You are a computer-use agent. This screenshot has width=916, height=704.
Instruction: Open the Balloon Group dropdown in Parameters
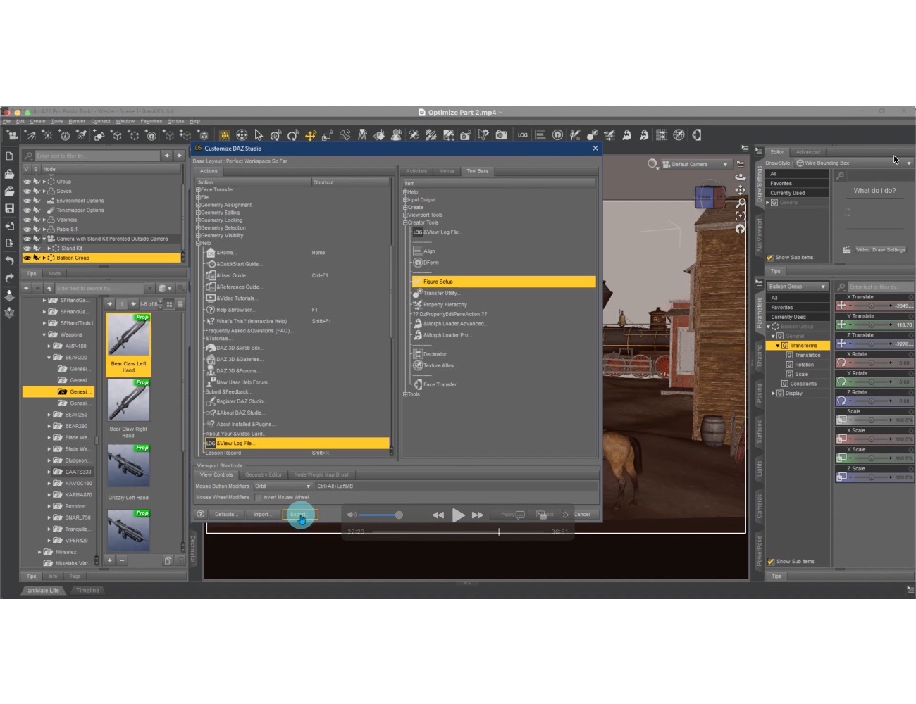click(x=797, y=287)
